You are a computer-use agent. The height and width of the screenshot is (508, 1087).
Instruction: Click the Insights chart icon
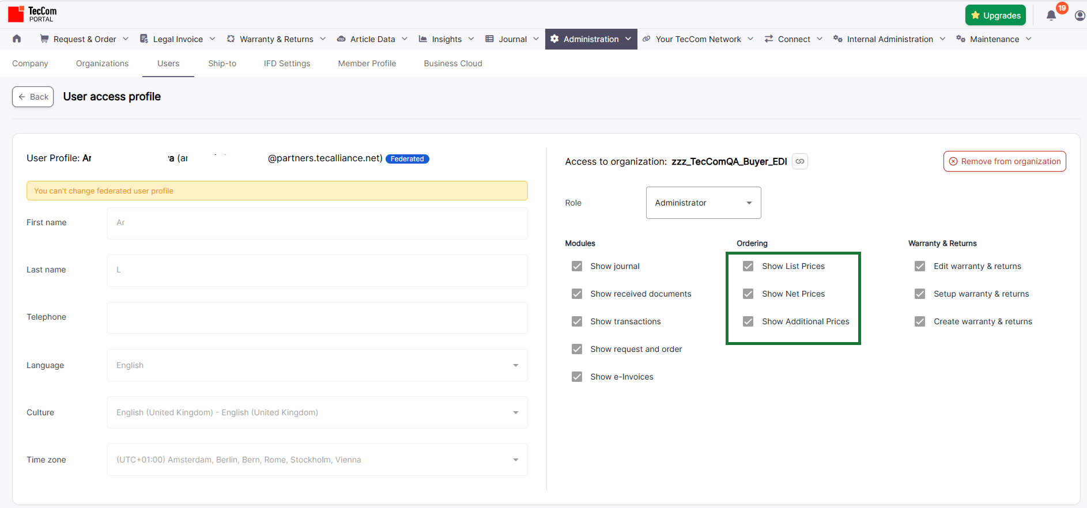[423, 39]
